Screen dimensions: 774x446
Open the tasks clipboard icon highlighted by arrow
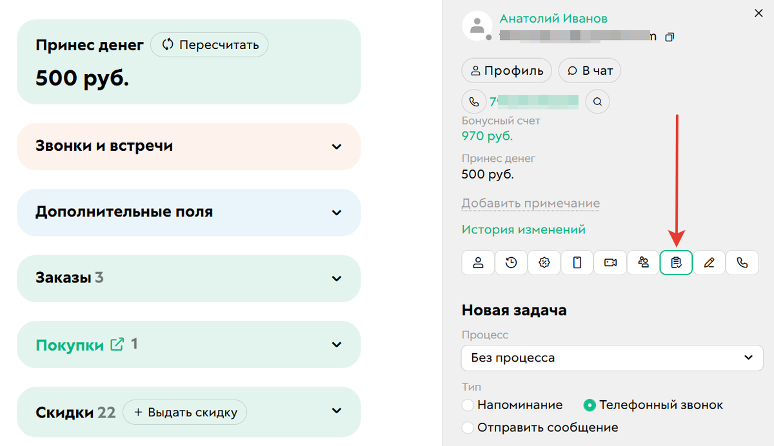pyautogui.click(x=676, y=262)
